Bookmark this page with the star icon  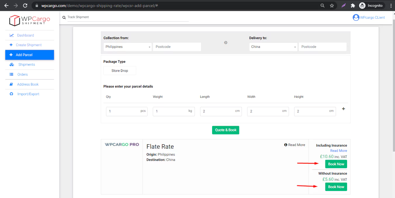(x=332, y=6)
